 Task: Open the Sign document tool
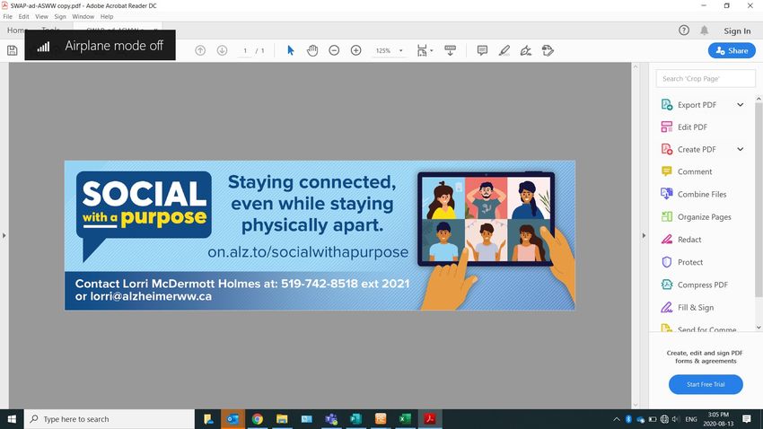(x=525, y=50)
